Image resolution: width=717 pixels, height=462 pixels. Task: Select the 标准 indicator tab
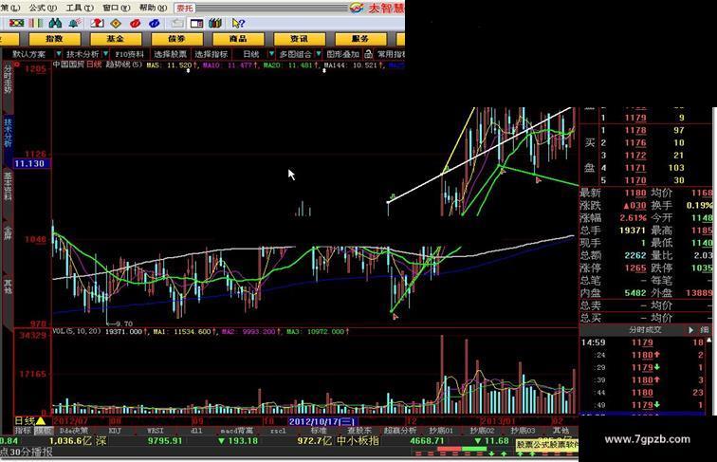319,431
